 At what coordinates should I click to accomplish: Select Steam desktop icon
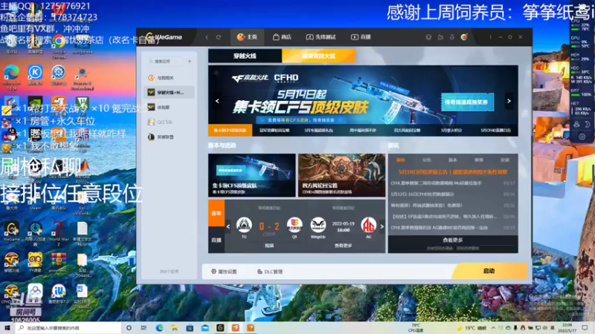point(35,200)
